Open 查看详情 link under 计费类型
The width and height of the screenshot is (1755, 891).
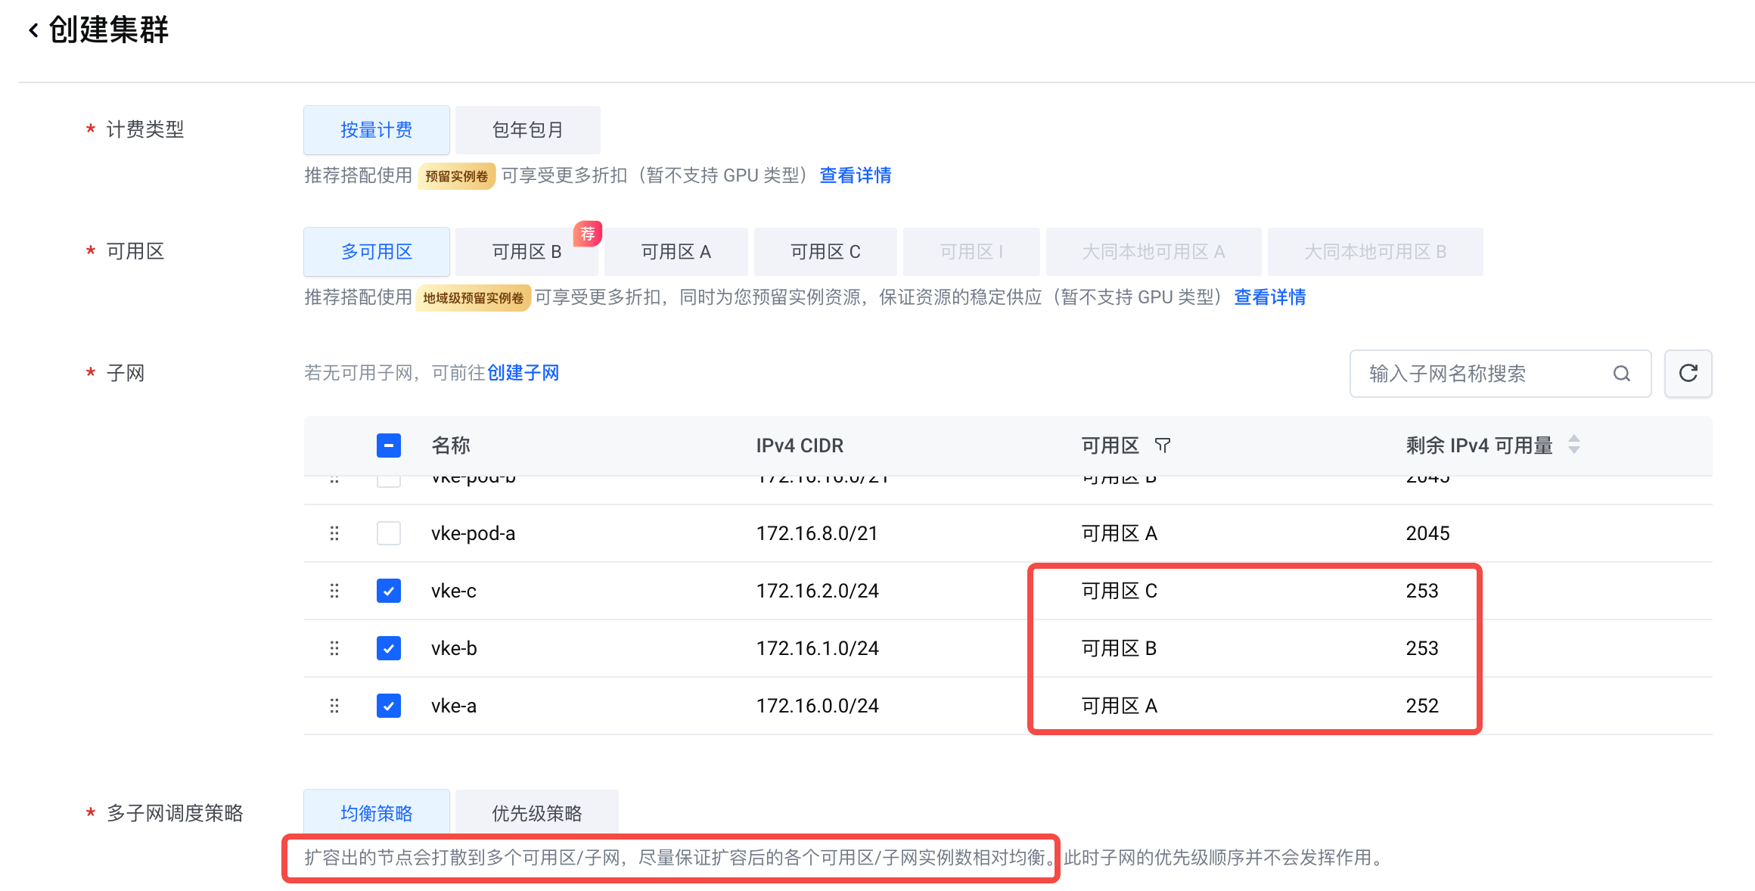855,175
